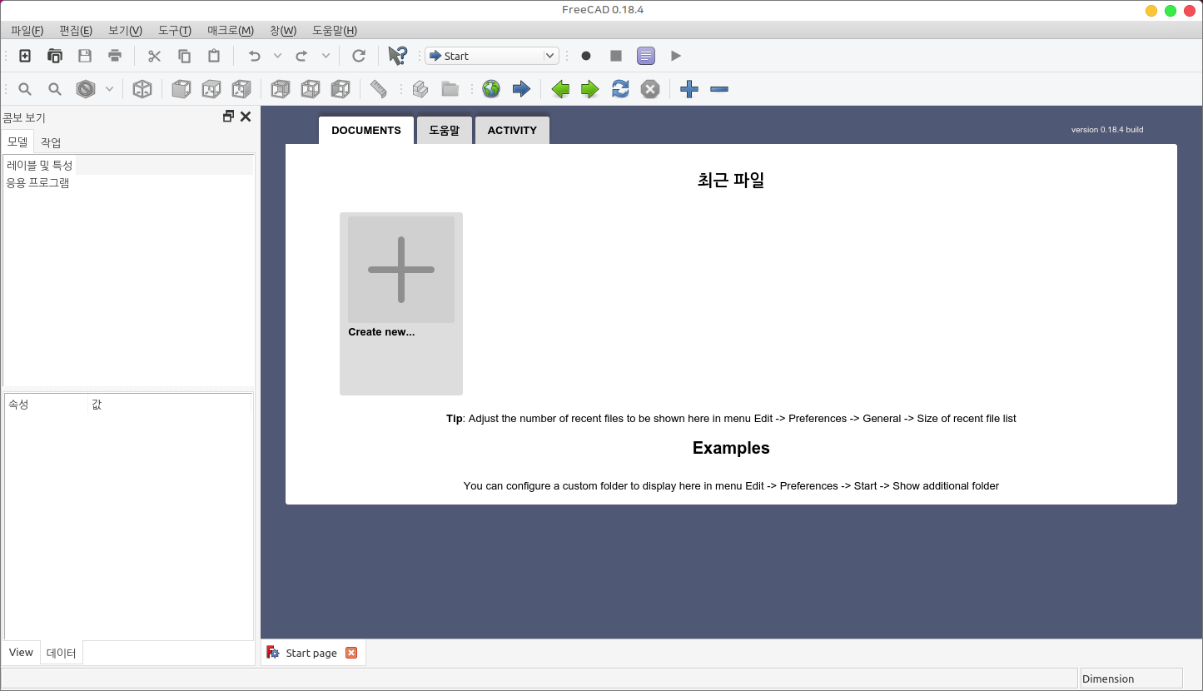
Task: Click the blue zoom in plus icon
Action: [688, 89]
